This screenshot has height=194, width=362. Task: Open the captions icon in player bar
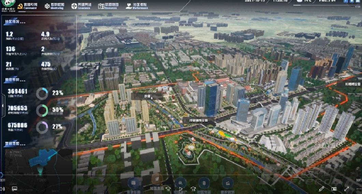coord(14,189)
